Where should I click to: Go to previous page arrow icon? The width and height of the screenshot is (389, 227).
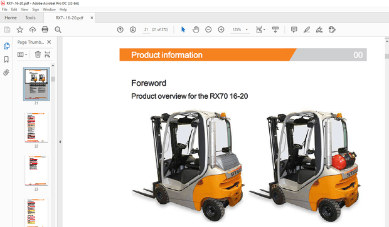tap(120, 29)
